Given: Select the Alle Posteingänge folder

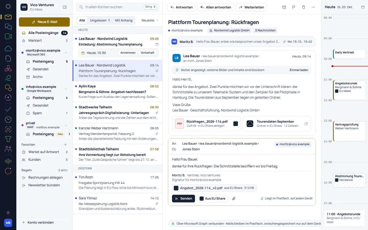Looking at the screenshot, I should click(44, 33).
